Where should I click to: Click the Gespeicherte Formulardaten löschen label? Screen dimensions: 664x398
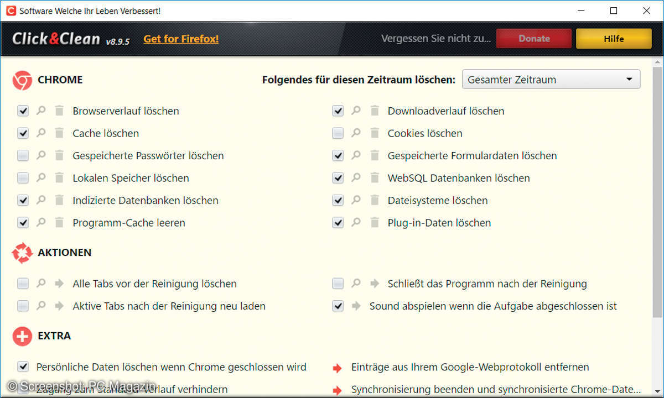(472, 156)
